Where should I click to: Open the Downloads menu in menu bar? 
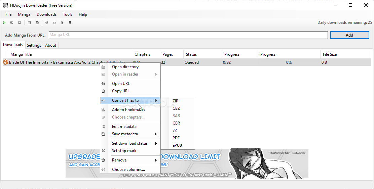point(46,14)
